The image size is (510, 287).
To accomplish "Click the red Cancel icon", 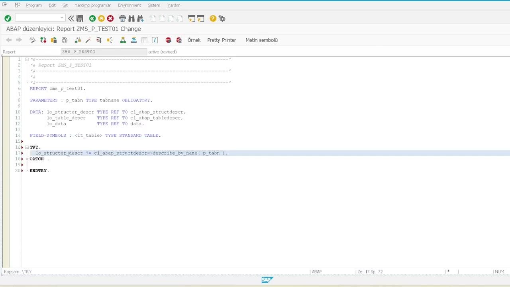I will click(110, 18).
